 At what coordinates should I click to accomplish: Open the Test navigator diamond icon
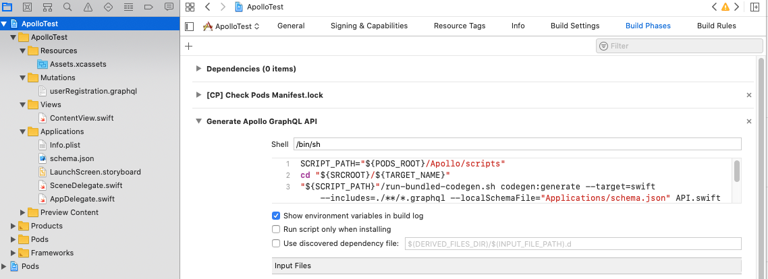click(108, 7)
